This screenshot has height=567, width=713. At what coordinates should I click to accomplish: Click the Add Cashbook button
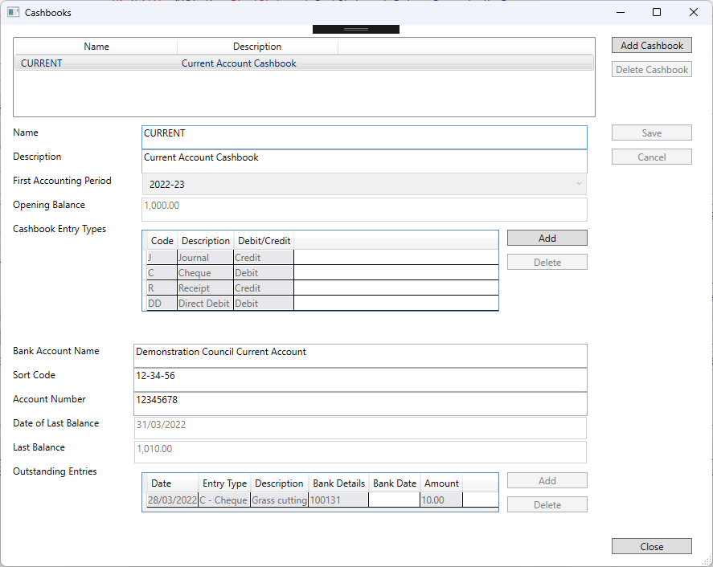click(652, 46)
